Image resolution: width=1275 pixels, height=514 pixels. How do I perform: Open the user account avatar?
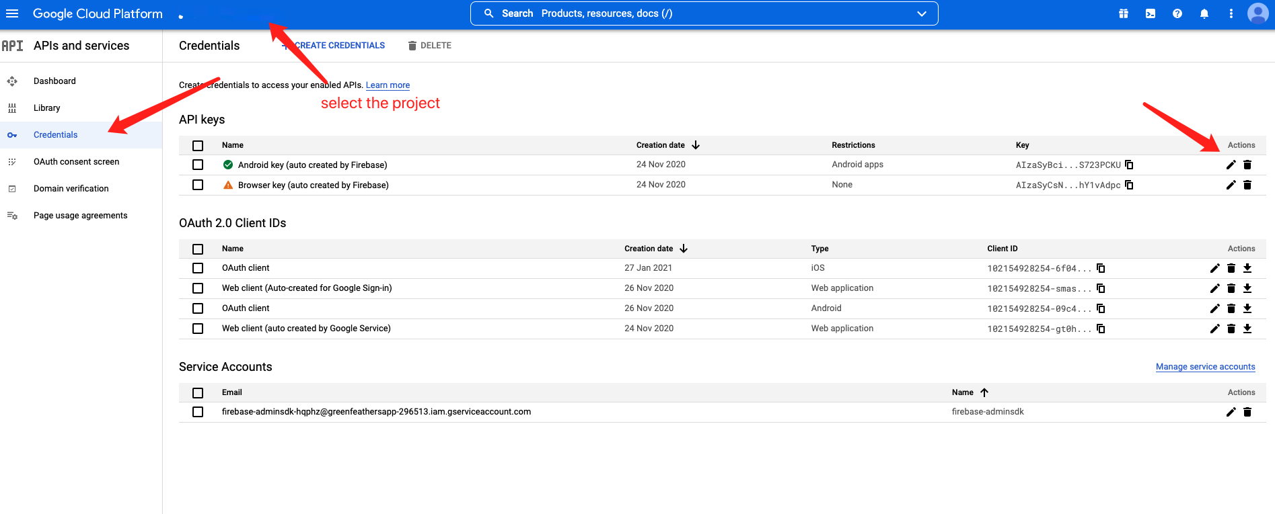tap(1258, 13)
